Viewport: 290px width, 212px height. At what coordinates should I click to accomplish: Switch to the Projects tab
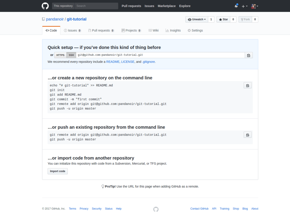(131, 31)
